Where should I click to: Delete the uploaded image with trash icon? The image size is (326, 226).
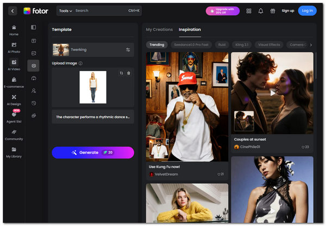click(128, 73)
